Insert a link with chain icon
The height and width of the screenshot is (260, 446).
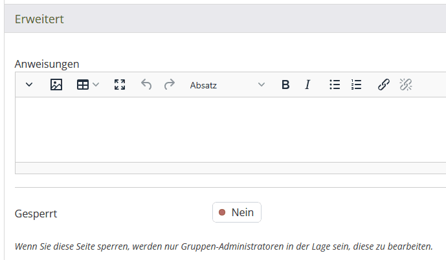coord(383,85)
